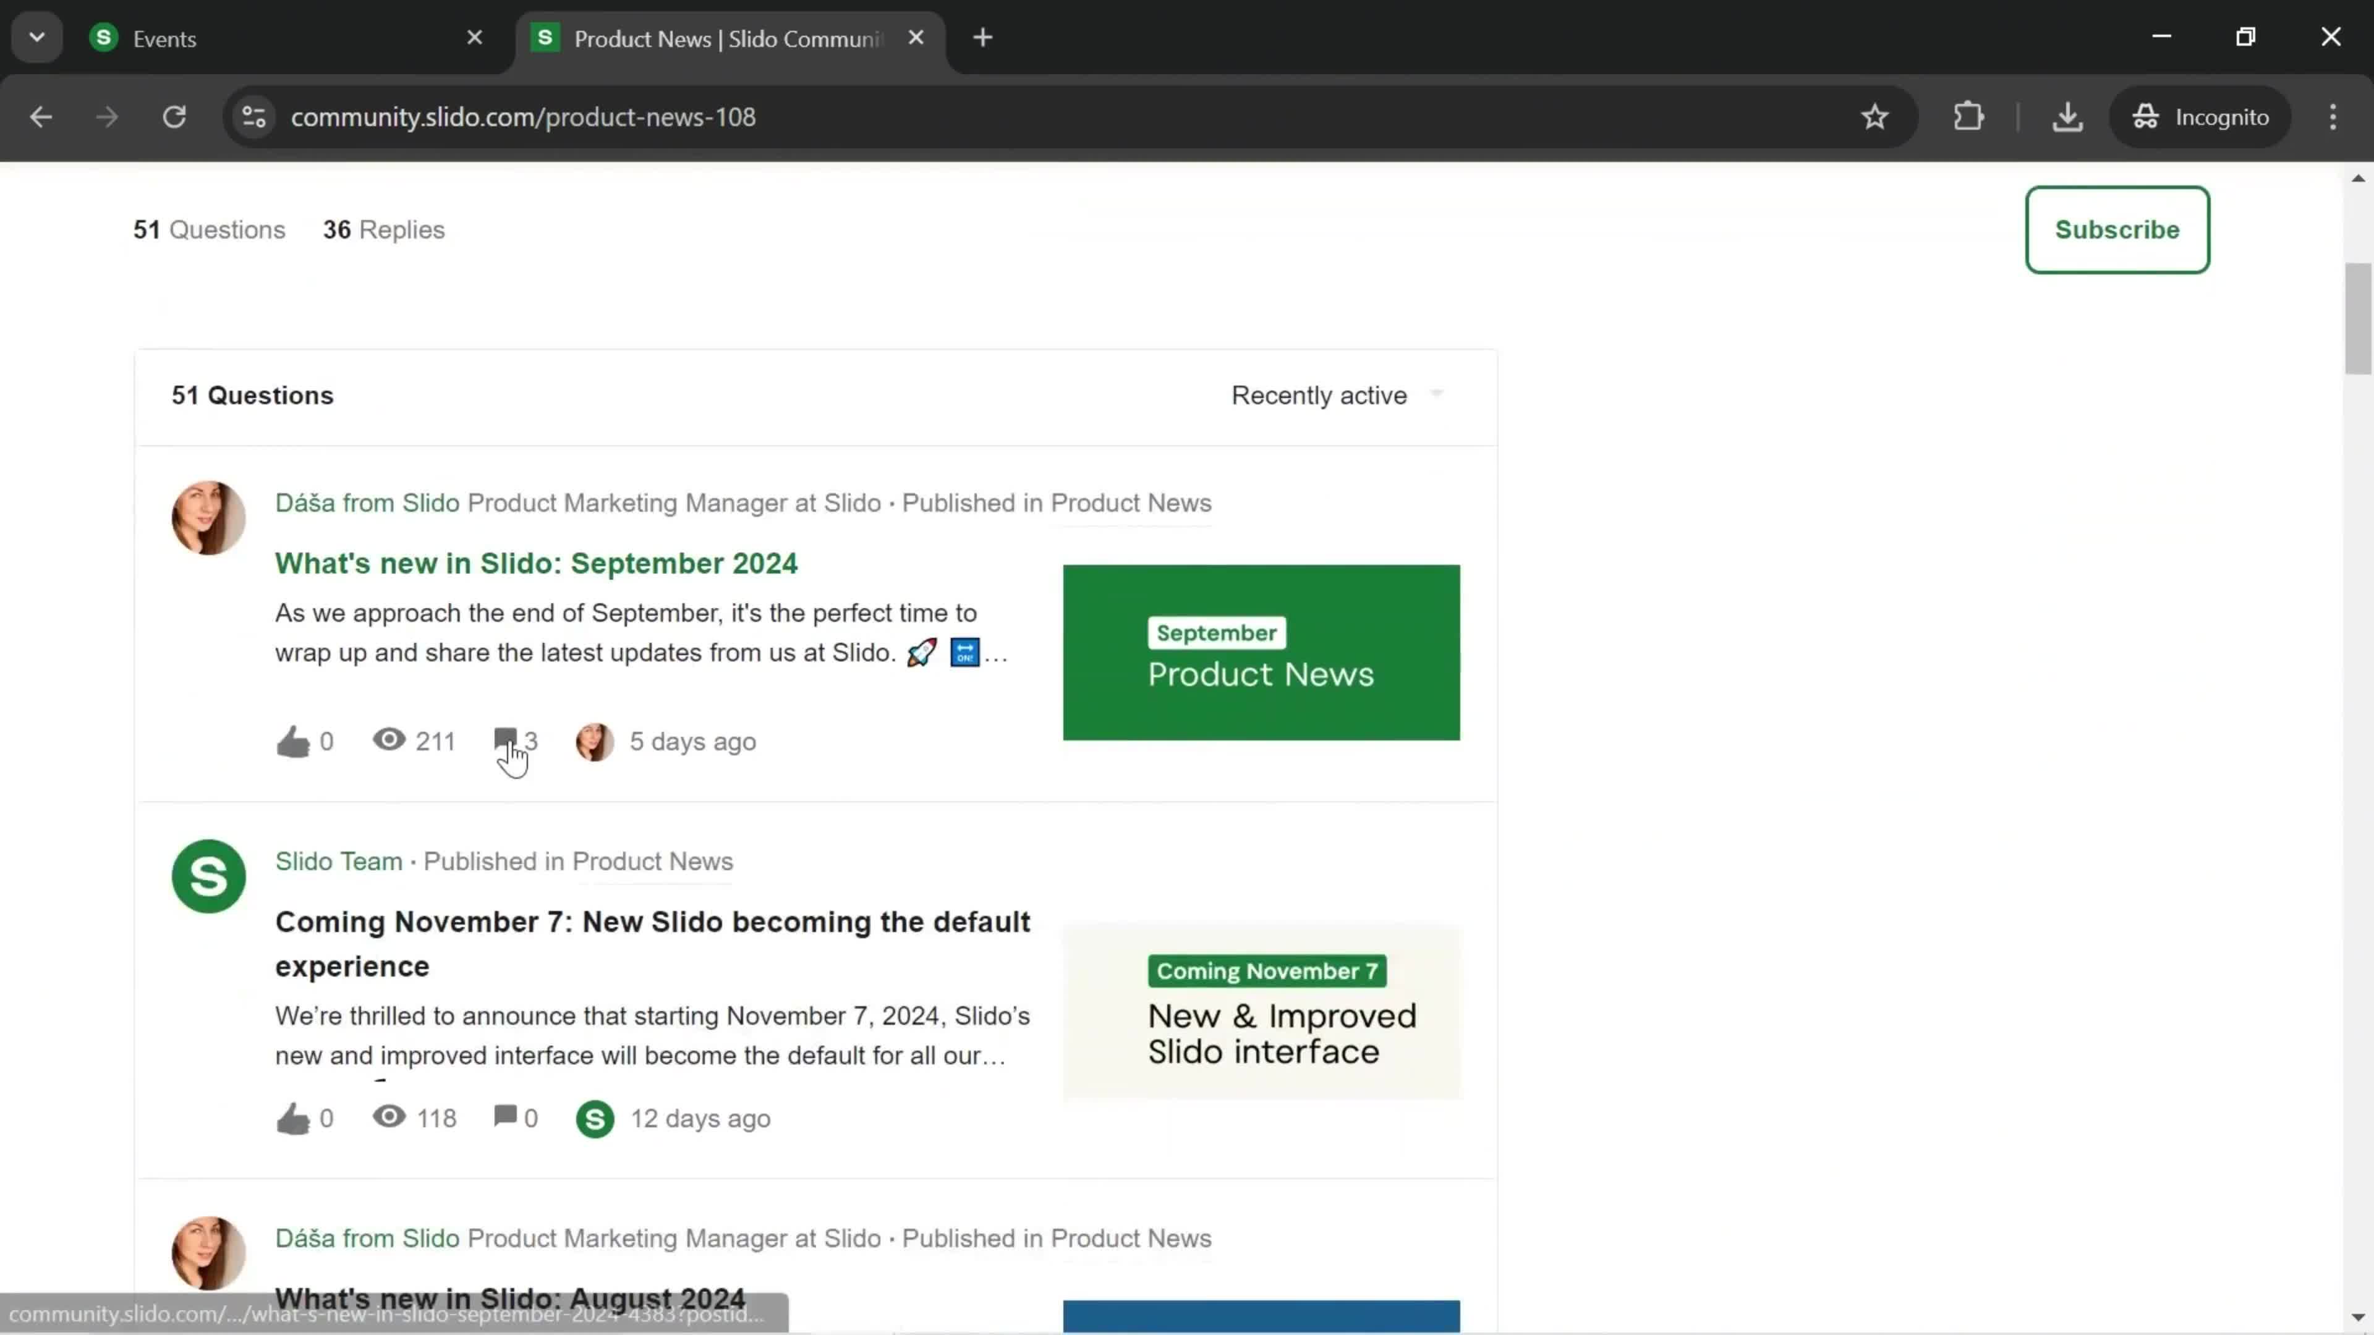Image resolution: width=2374 pixels, height=1335 pixels.
Task: Open 'Coming November 7: New Slido' post title
Action: click(x=652, y=944)
